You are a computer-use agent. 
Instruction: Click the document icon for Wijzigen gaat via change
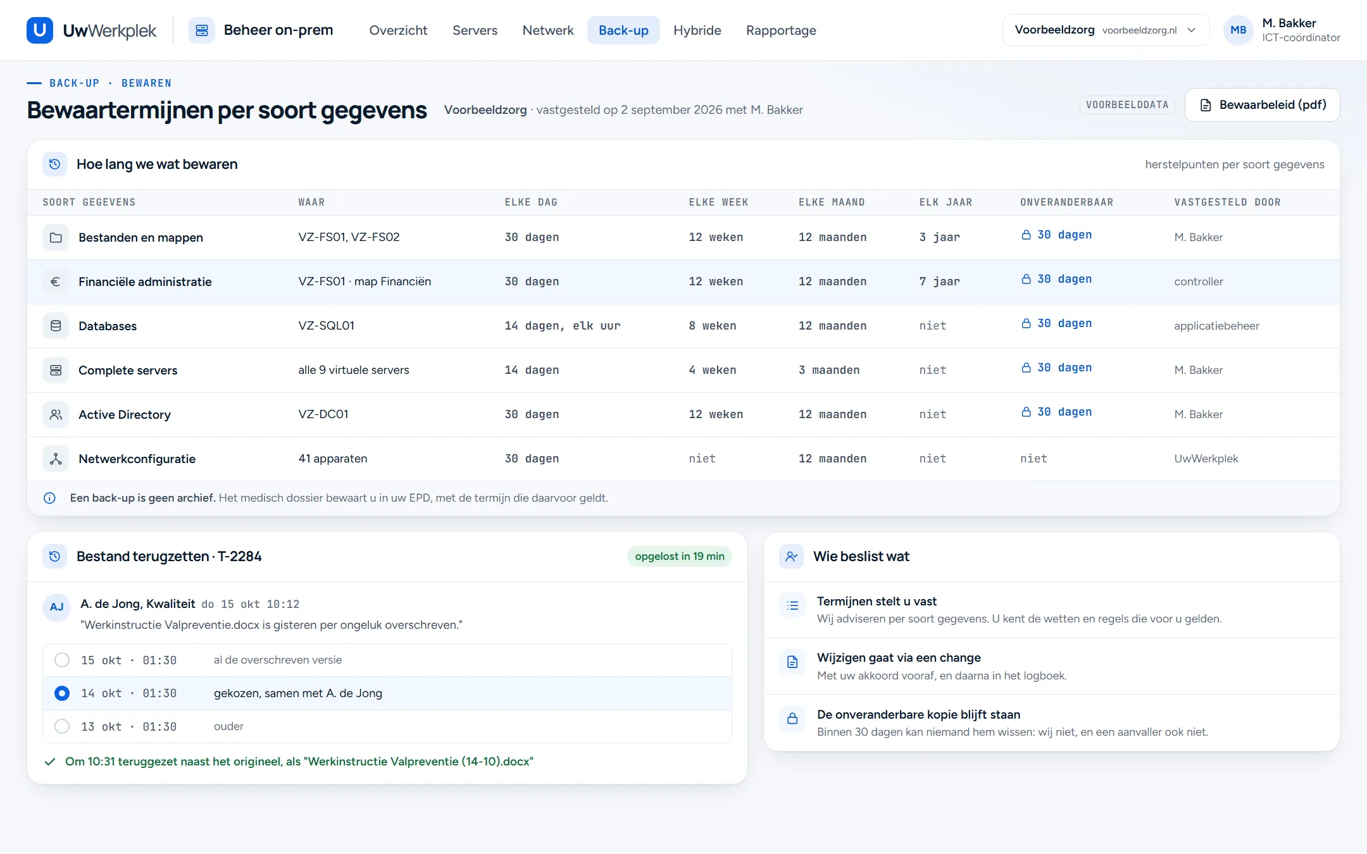pos(792,662)
